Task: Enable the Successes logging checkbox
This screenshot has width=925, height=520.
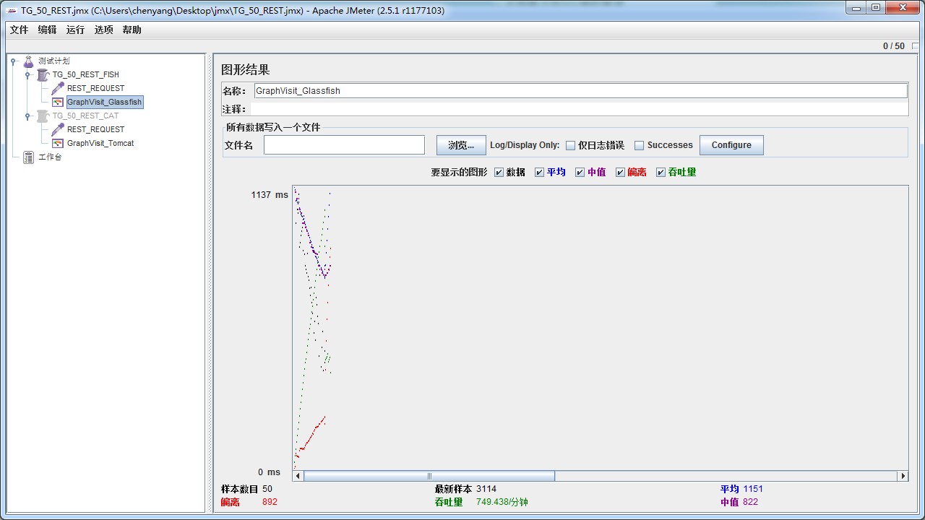Action: click(x=639, y=145)
